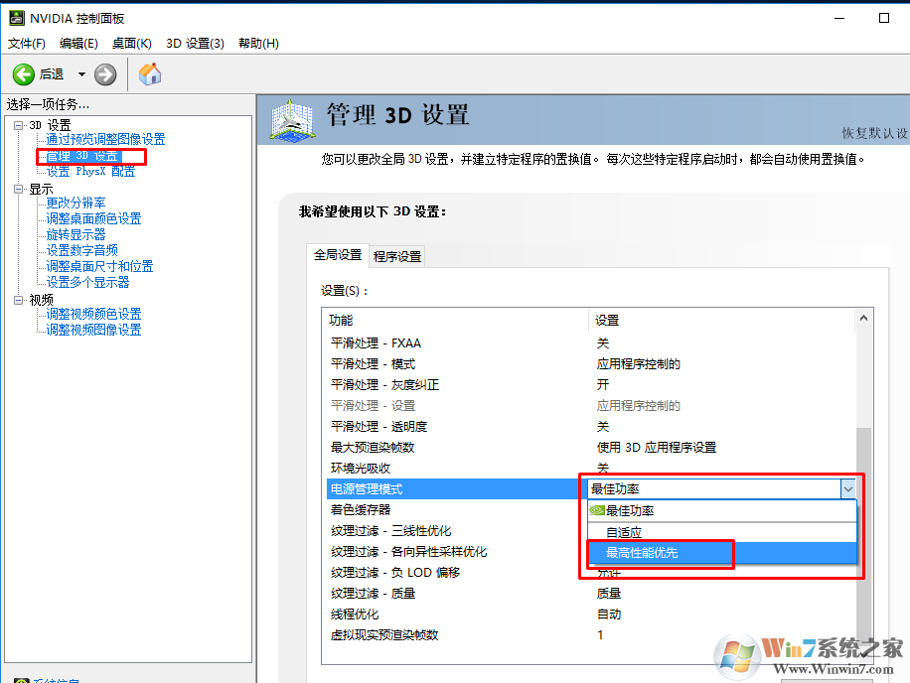Switch to the 程序设置 tab
The image size is (910, 683).
(397, 256)
